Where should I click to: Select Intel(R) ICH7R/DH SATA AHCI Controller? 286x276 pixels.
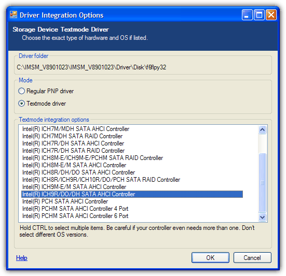click(x=132, y=143)
